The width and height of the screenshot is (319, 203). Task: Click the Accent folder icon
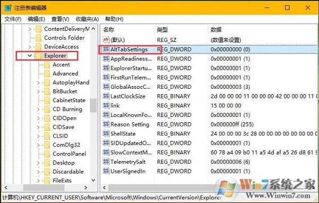47,65
